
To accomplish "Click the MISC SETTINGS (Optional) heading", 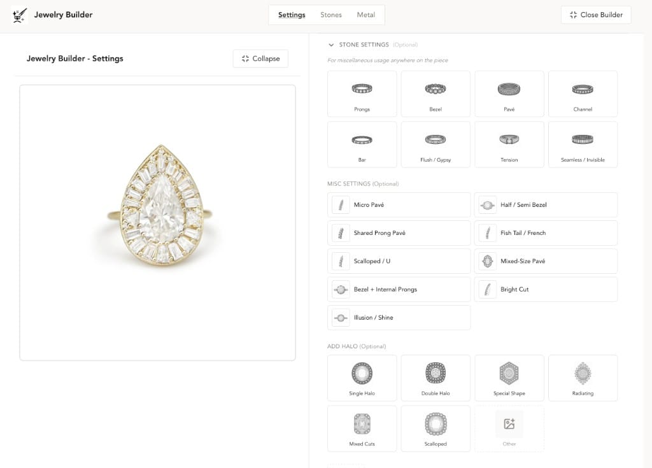I will click(363, 184).
